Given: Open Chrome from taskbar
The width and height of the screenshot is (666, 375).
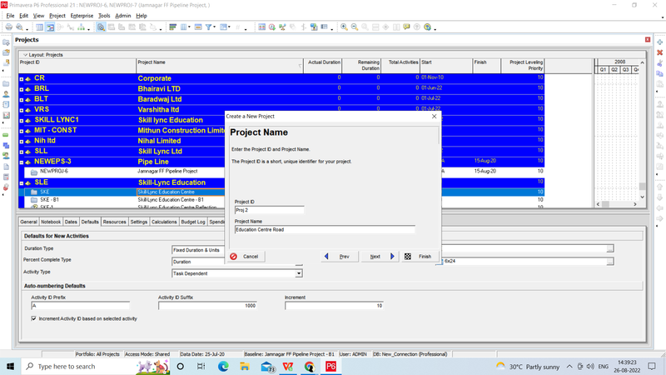Looking at the screenshot, I should [309, 366].
